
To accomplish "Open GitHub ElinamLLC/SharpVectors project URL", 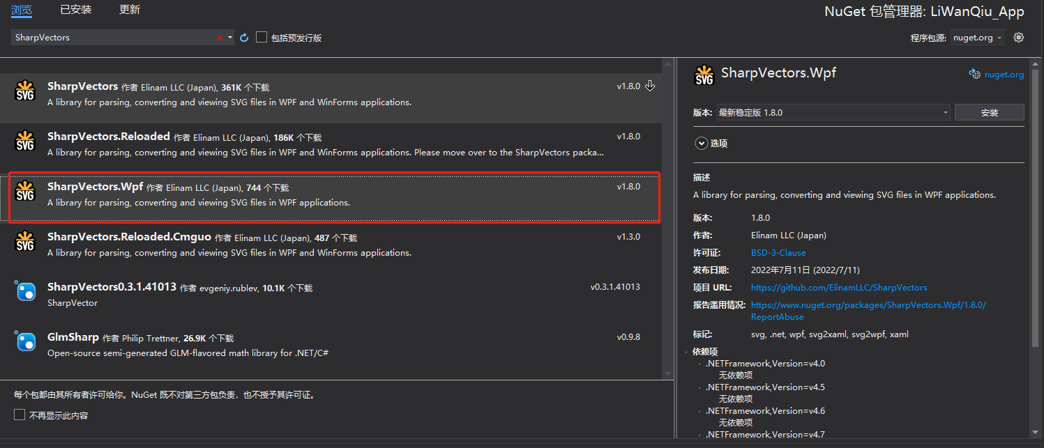I will tap(839, 288).
